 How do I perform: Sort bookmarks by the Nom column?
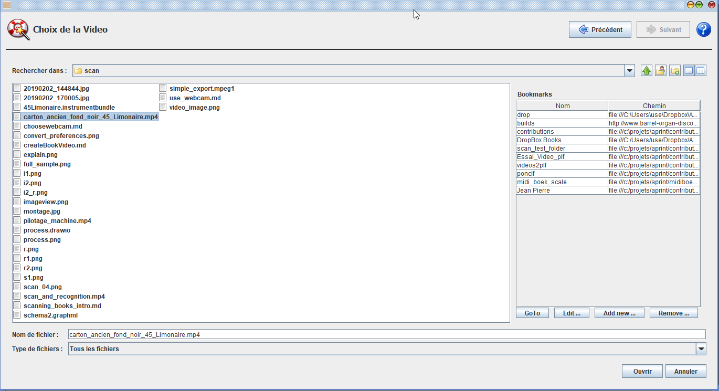(x=562, y=105)
